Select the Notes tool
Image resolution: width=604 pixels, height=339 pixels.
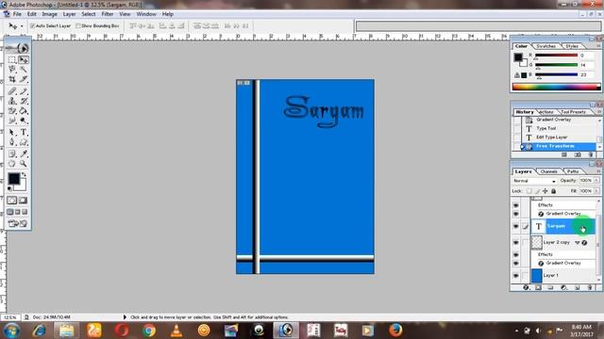12,153
